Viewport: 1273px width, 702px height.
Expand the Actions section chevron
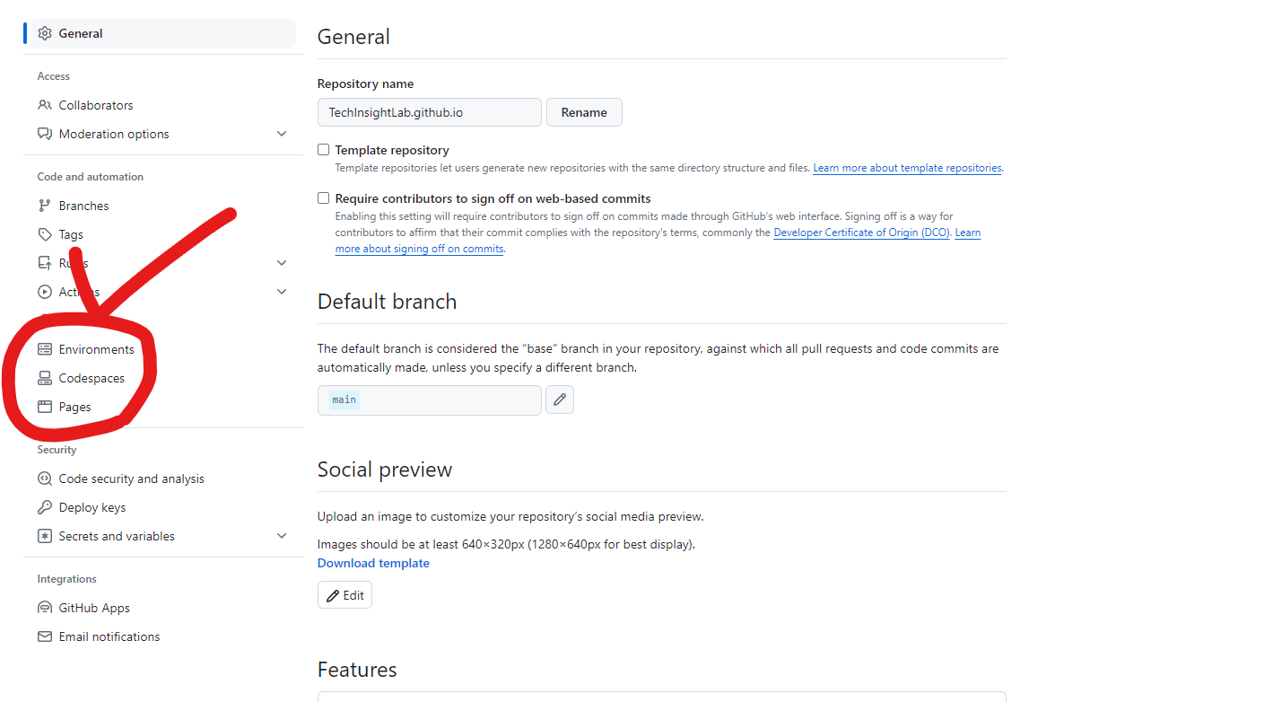coord(282,292)
